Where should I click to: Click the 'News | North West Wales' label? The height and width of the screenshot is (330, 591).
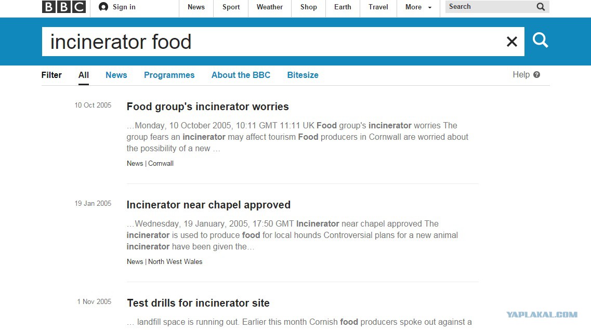click(x=164, y=262)
